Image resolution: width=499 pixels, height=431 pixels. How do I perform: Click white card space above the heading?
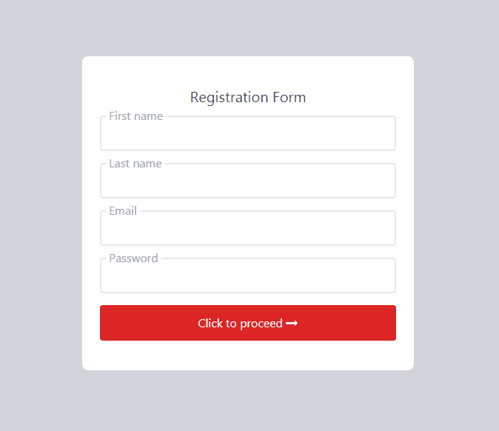point(248,72)
